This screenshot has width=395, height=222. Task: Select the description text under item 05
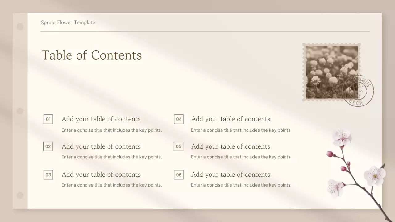pos(241,157)
